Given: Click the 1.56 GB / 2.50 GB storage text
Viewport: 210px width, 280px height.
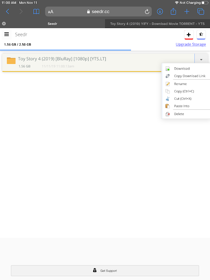Looking at the screenshot, I should click(17, 45).
